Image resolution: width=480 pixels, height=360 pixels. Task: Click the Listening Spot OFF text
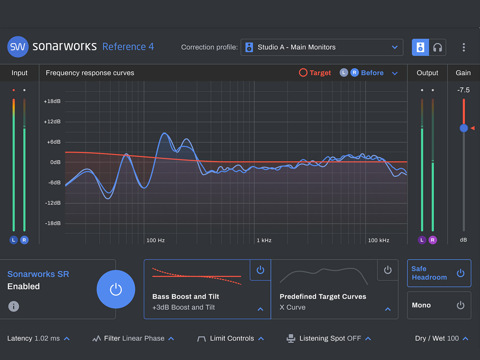pyautogui.click(x=330, y=338)
